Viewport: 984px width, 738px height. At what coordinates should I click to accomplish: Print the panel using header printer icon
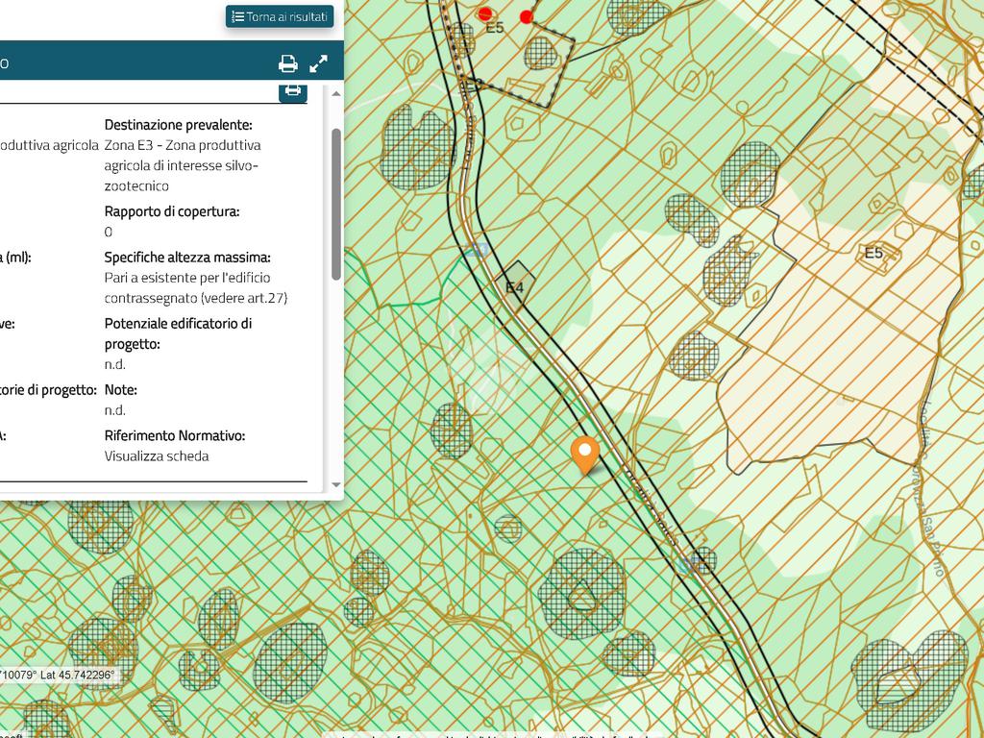287,63
